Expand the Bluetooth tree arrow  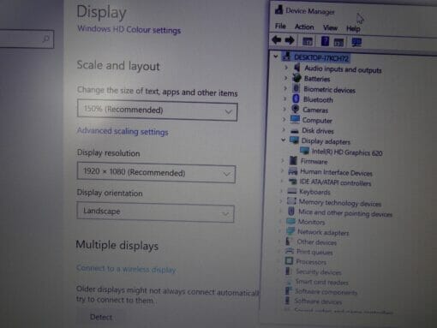point(284,98)
